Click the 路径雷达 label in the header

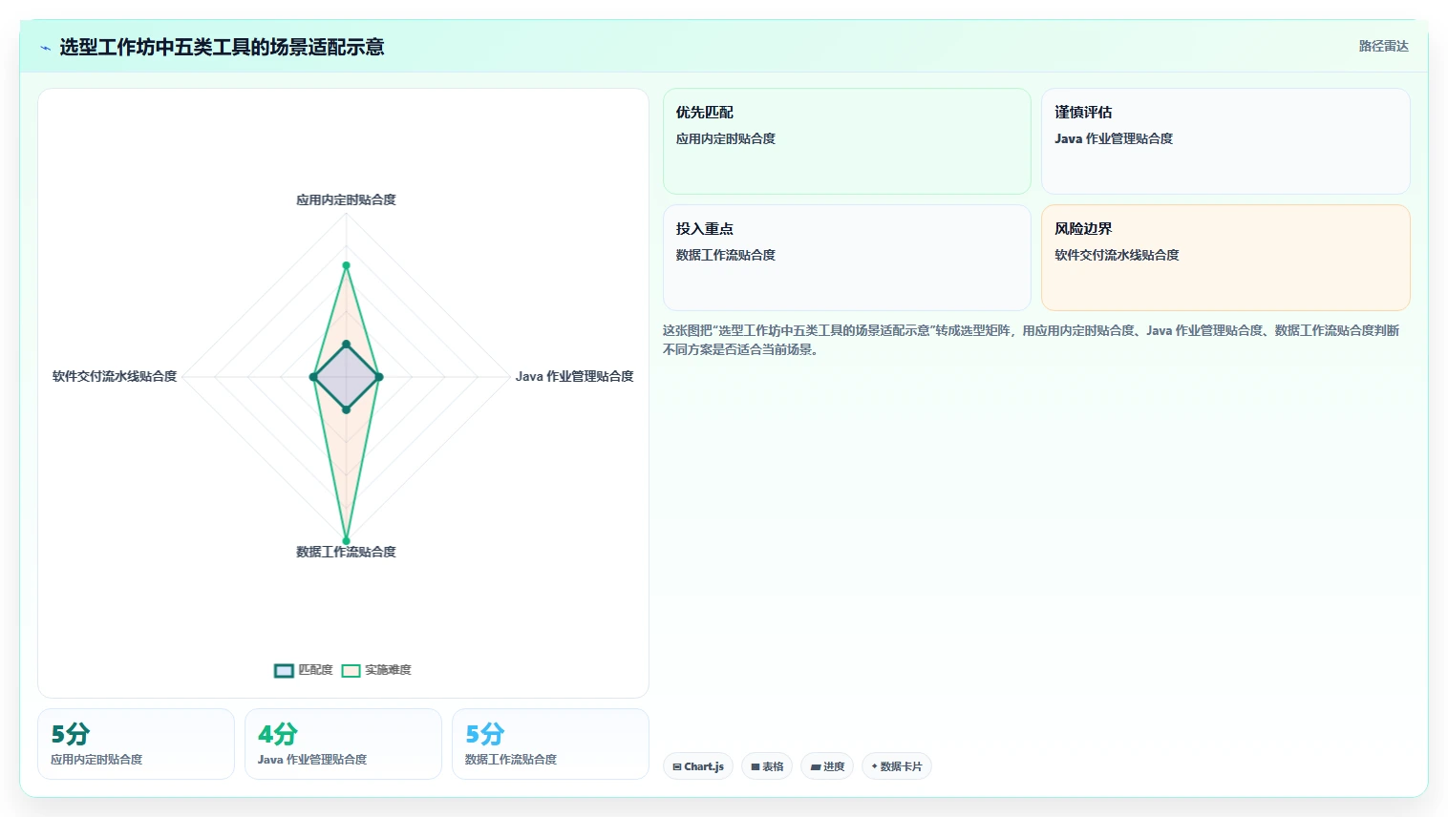(1383, 46)
